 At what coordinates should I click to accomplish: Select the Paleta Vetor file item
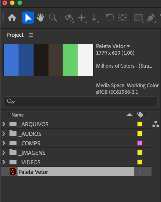tap(33, 172)
